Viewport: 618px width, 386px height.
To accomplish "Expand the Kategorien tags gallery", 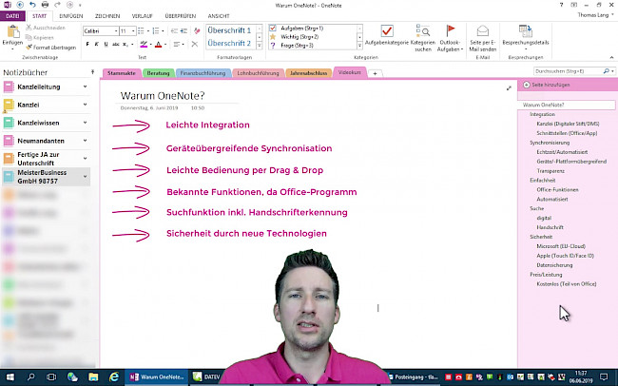I will tap(359, 46).
